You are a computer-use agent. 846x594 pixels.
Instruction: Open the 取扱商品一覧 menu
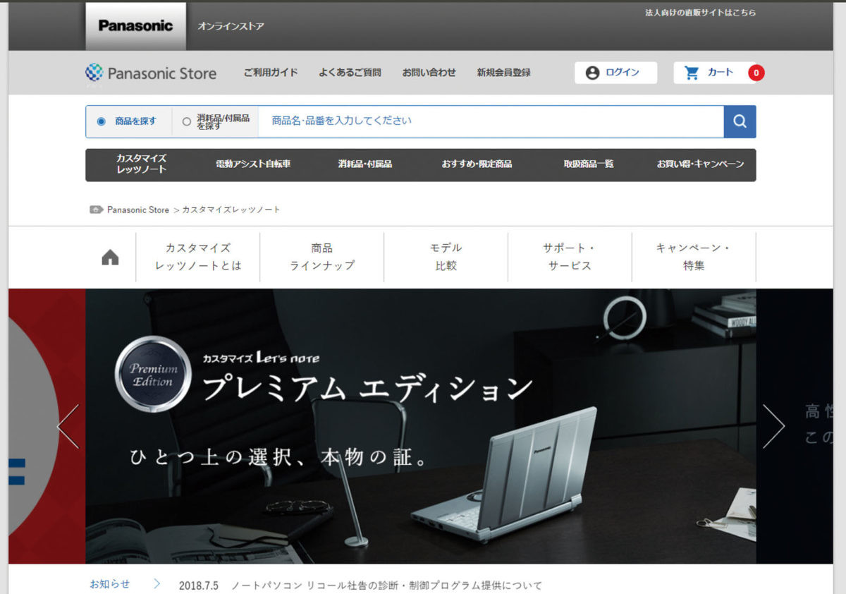[x=589, y=164]
